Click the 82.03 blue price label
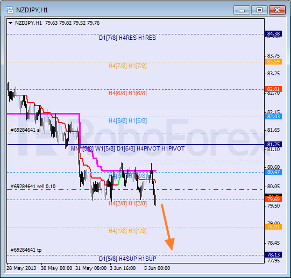This screenshot has height=278, width=291. pyautogui.click(x=273, y=117)
